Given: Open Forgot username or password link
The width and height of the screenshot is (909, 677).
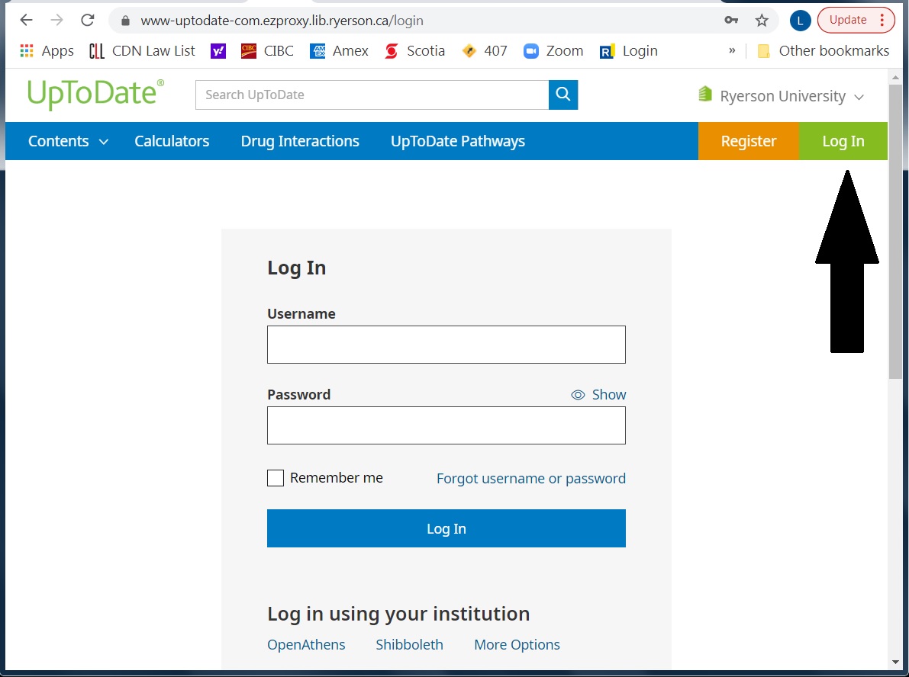Looking at the screenshot, I should click(x=531, y=478).
